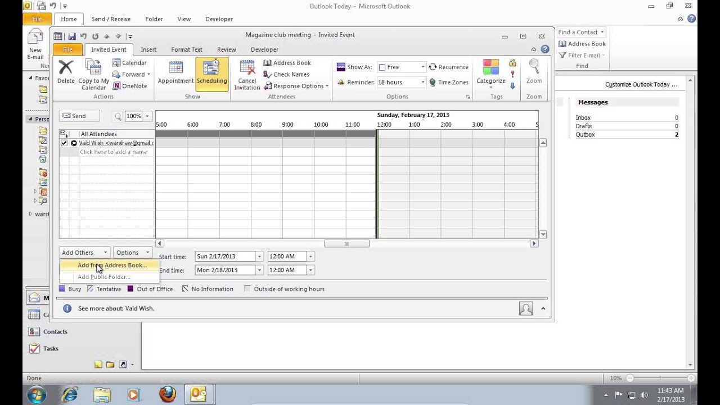Click contact card picture icon
720x405 pixels.
coord(526,308)
